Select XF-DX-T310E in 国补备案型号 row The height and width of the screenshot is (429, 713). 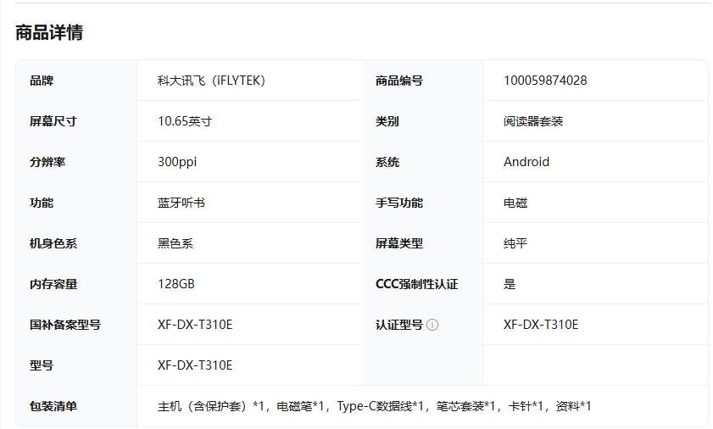pos(195,325)
